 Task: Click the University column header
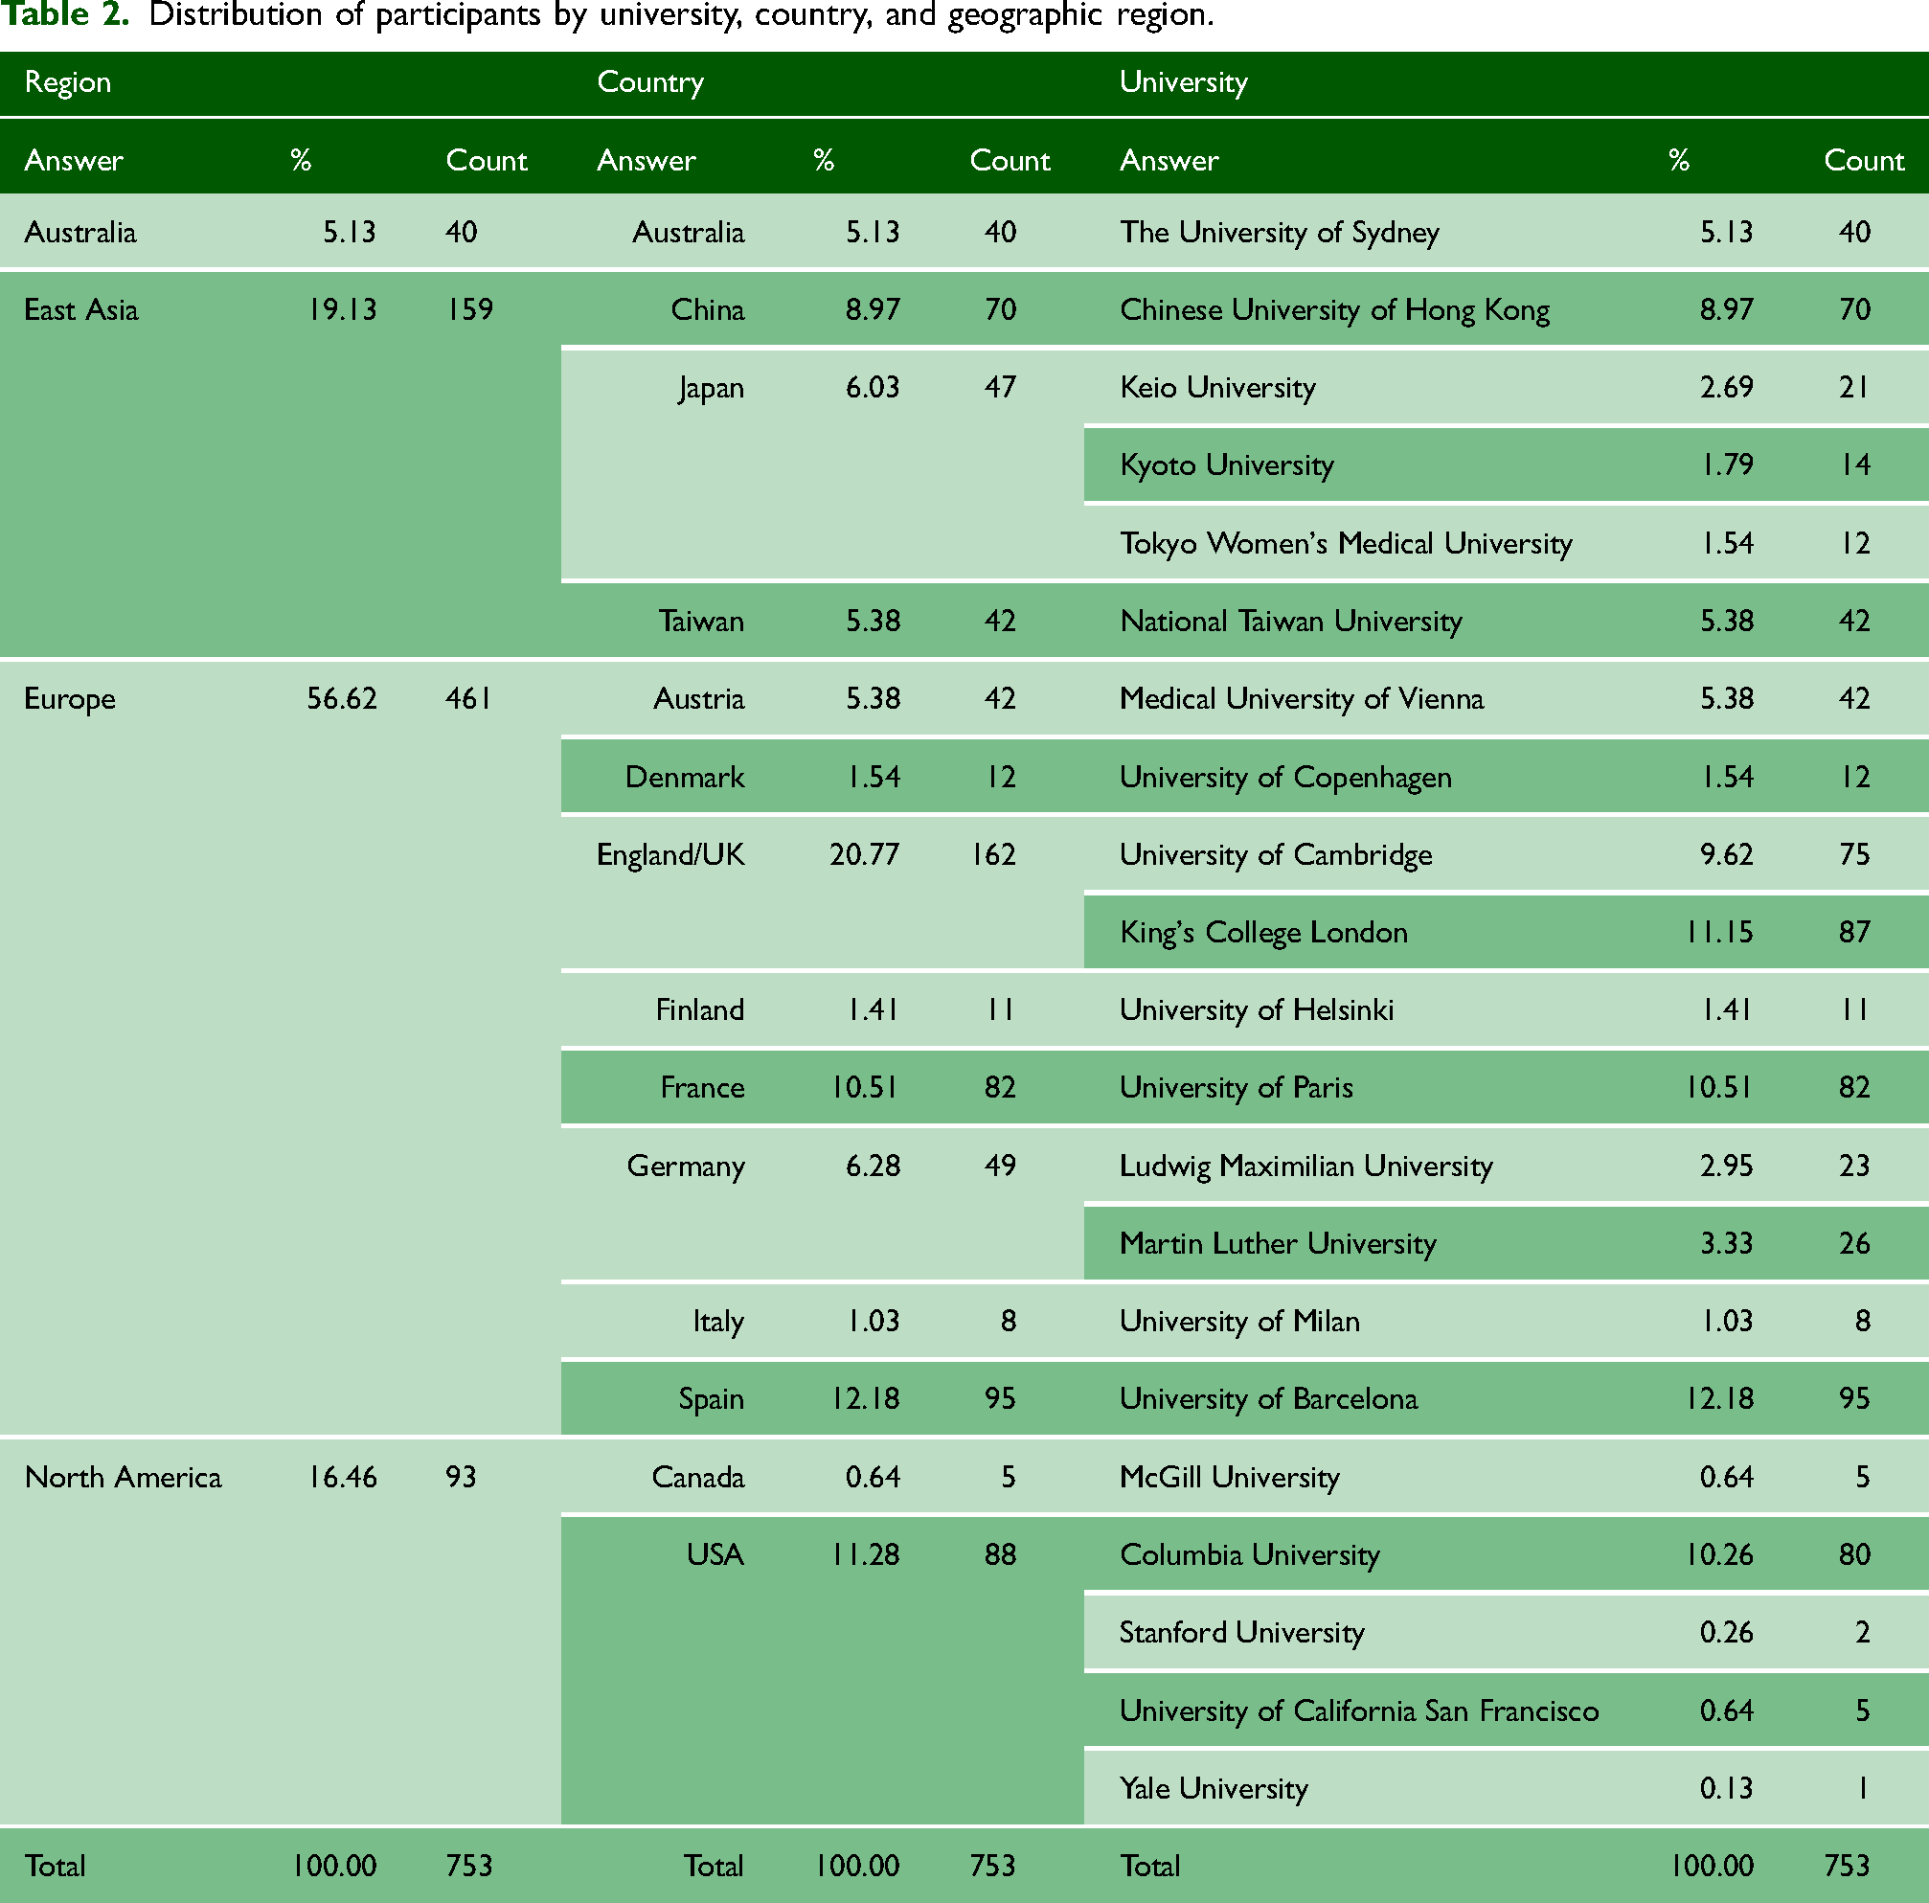point(1183,83)
